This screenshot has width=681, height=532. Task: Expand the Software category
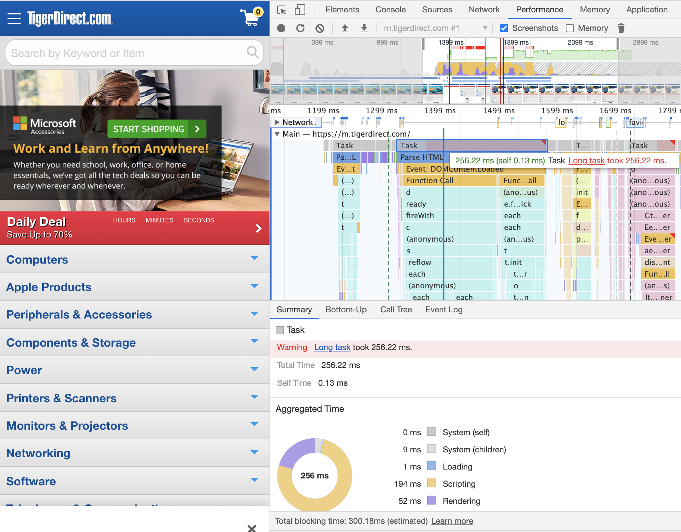135,481
